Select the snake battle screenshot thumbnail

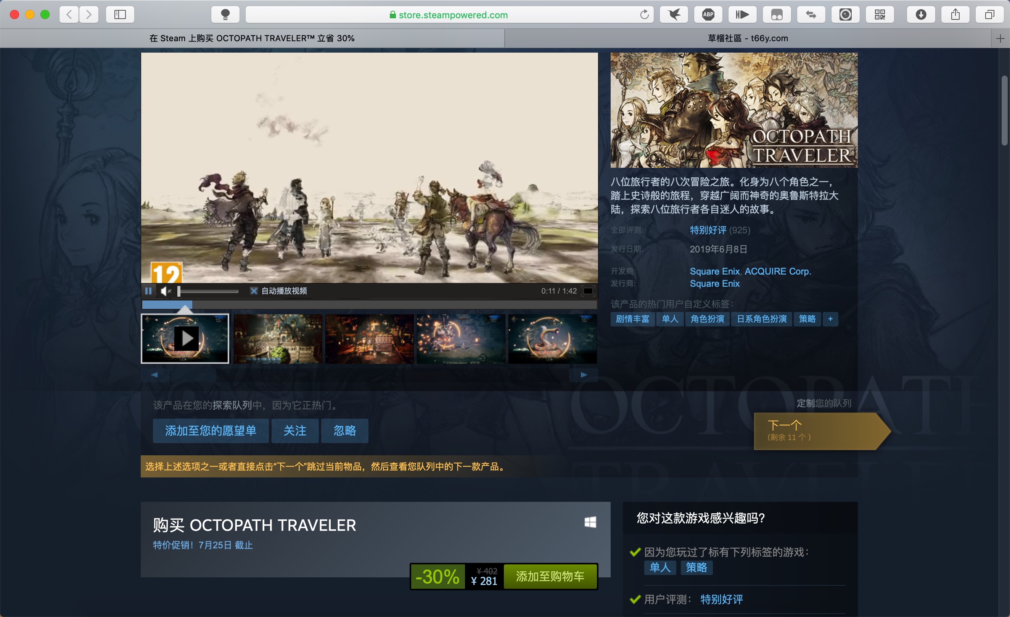[x=553, y=339]
